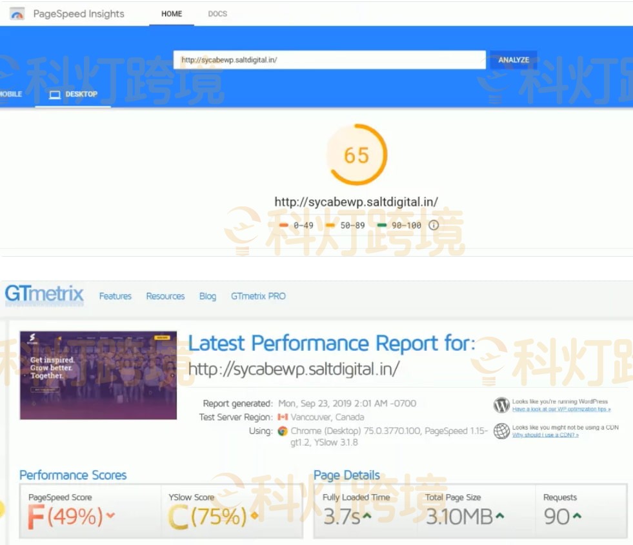The width and height of the screenshot is (633, 545).
Task: Click the YSlow Score C(75%) grade
Action: click(207, 517)
